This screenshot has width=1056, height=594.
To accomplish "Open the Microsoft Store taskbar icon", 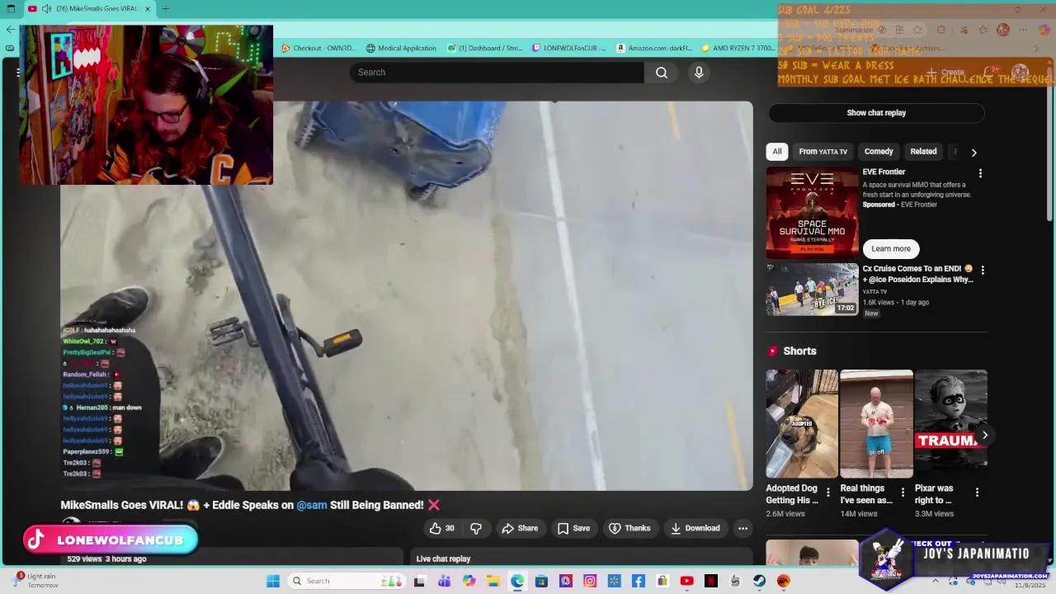I will tap(541, 581).
